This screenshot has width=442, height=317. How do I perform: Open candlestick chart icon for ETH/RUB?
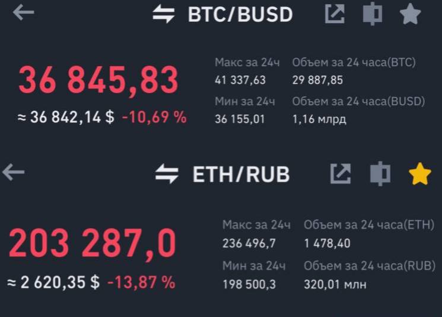380,173
